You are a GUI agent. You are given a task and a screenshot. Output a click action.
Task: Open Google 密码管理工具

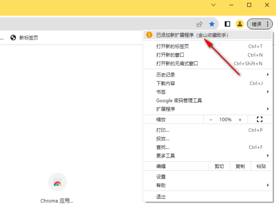[x=208, y=100]
